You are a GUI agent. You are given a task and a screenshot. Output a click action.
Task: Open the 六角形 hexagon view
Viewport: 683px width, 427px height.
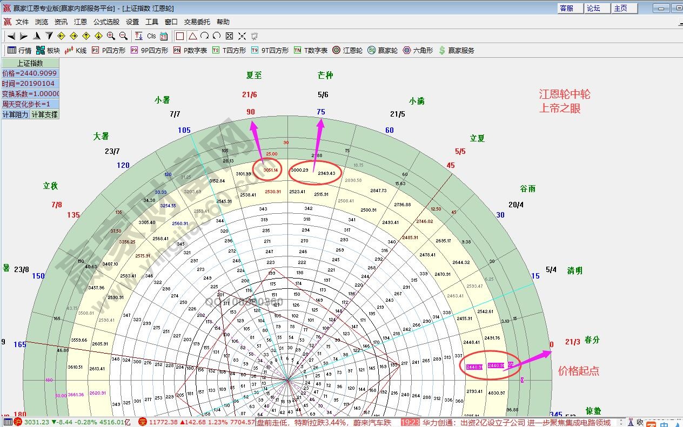pos(418,50)
